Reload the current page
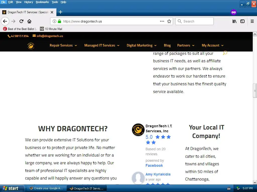The height and width of the screenshot is (192, 257). click(x=21, y=21)
